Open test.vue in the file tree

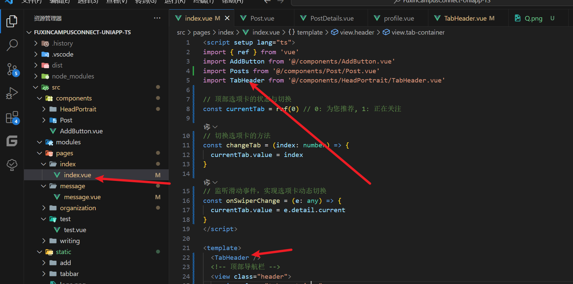click(96, 230)
